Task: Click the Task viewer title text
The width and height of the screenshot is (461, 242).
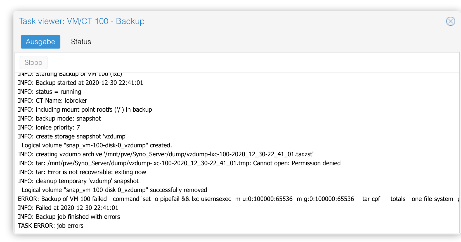Action: coord(82,21)
